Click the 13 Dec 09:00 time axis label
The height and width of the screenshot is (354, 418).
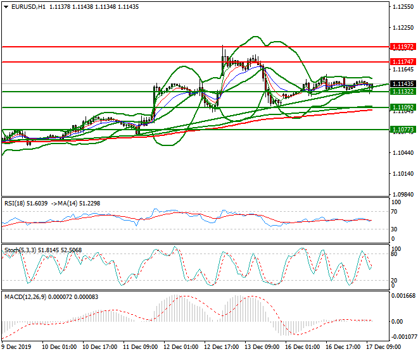262,347
